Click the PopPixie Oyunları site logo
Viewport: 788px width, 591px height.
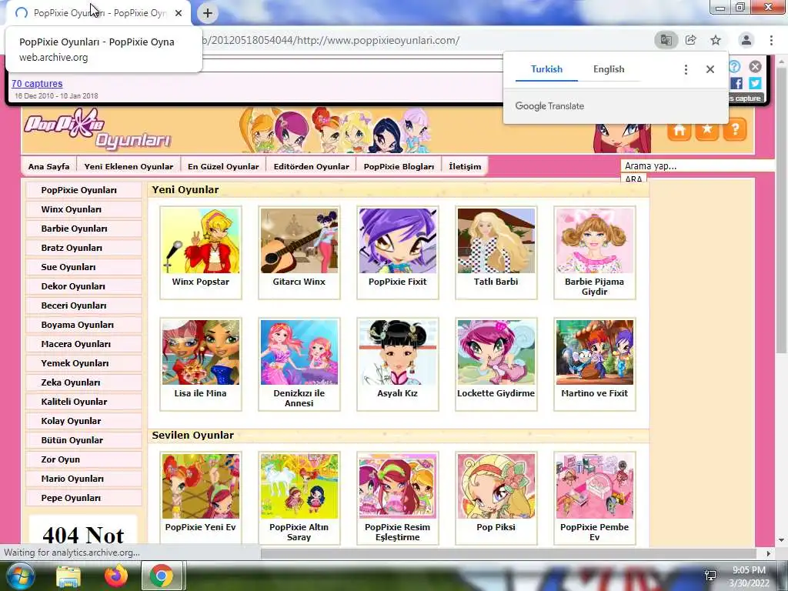pyautogui.click(x=98, y=131)
